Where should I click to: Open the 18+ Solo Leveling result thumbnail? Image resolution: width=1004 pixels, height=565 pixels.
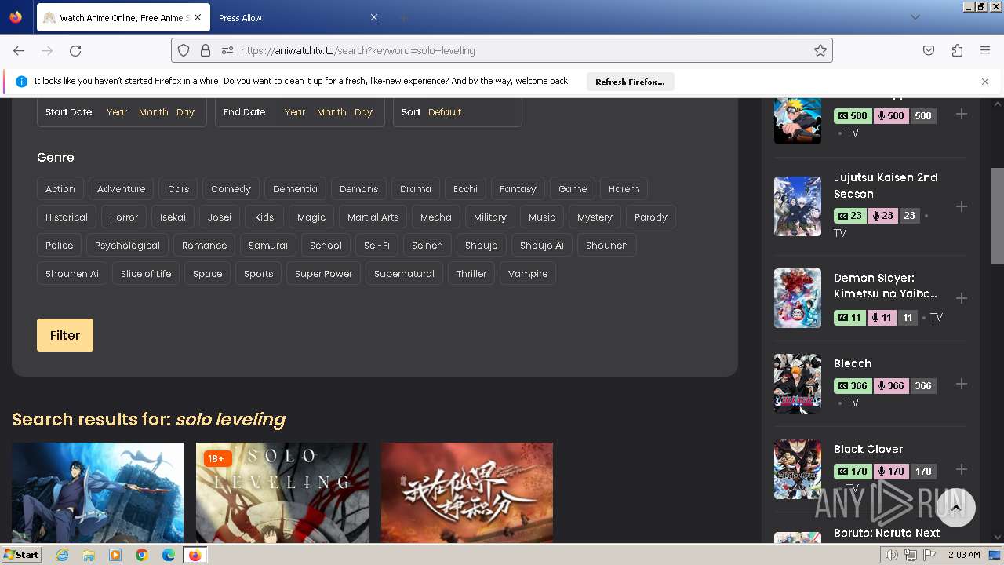282,493
